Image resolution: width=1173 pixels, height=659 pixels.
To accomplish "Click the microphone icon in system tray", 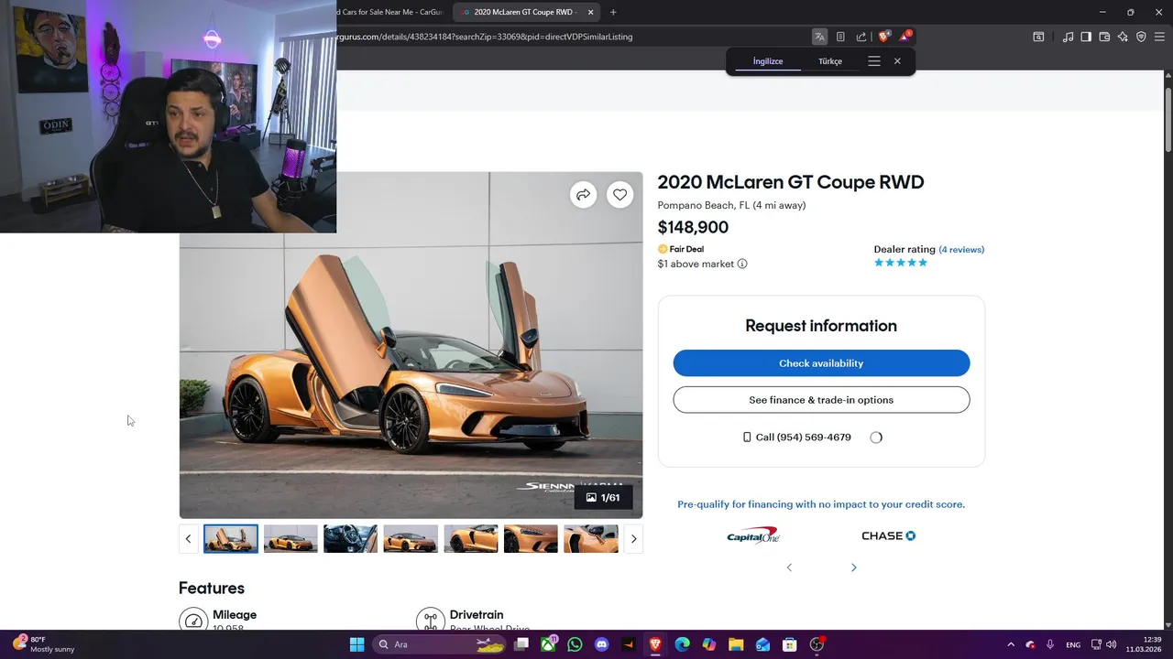I will 1049,644.
